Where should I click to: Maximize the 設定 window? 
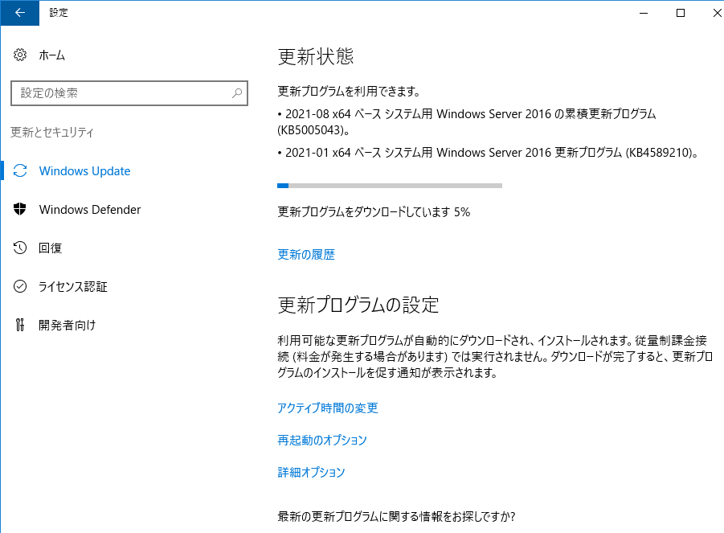(x=681, y=13)
